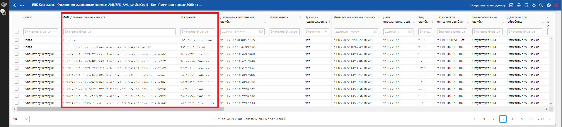The image size is (562, 127).
Task: Click the checkmark select-all icon in header
Action: [x=511, y=5]
